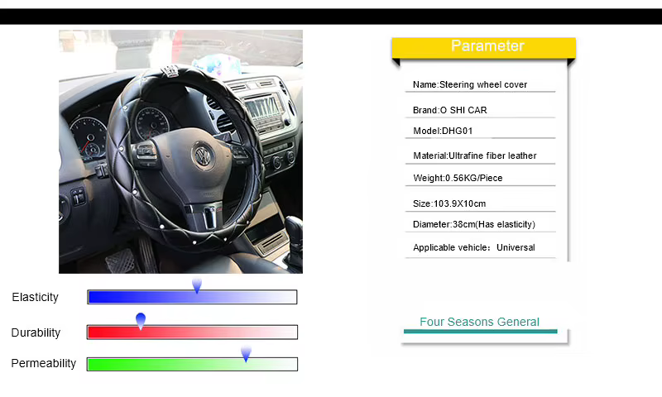
Task: Click the yellow Parameter banner
Action: [x=483, y=47]
